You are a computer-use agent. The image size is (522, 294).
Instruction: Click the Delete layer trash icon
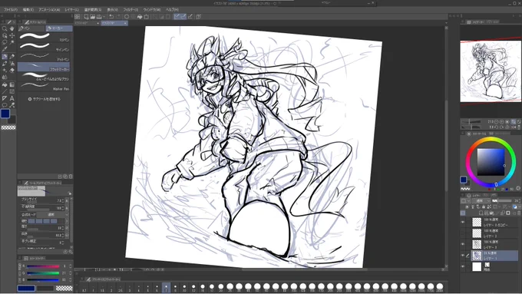coord(519,213)
